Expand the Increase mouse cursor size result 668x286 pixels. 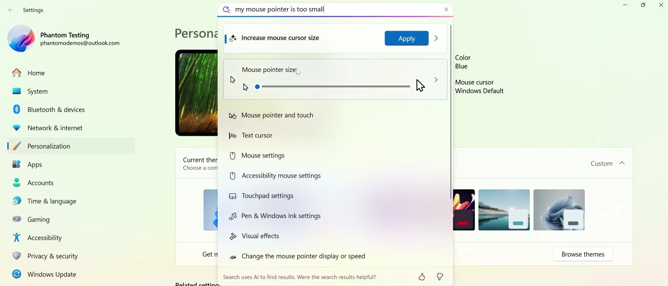(436, 38)
